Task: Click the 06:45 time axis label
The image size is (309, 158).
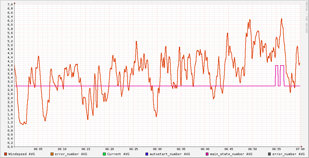Action: click(x=229, y=149)
